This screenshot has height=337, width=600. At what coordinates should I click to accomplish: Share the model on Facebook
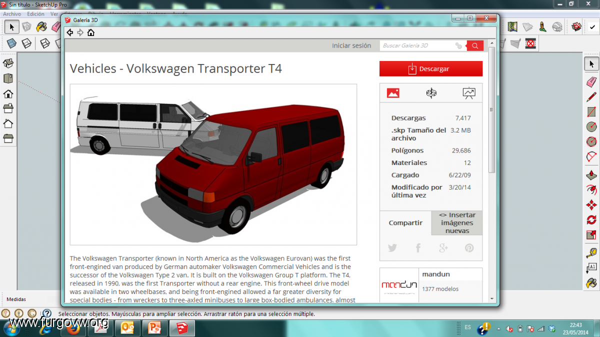click(x=418, y=248)
